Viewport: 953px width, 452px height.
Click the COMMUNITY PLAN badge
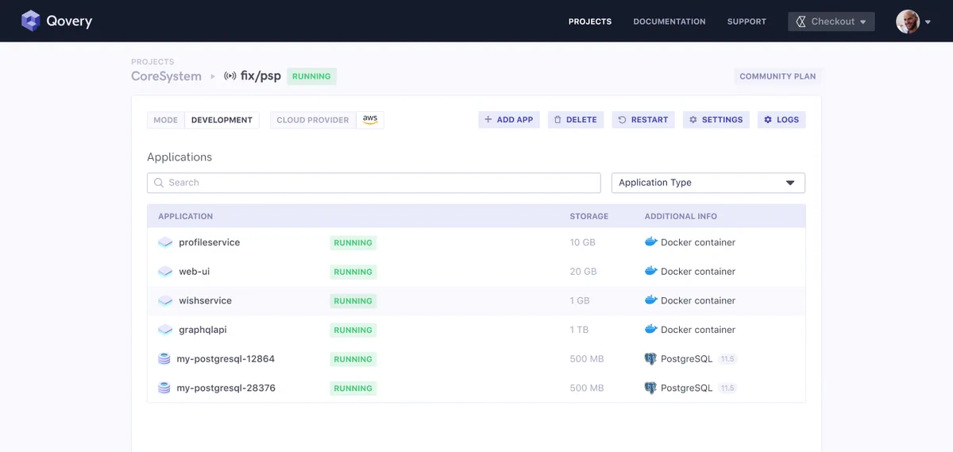[777, 77]
